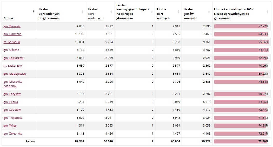Click sort arrows in Liczba kart wydanych header
273x147 pixels.
click(111, 12)
